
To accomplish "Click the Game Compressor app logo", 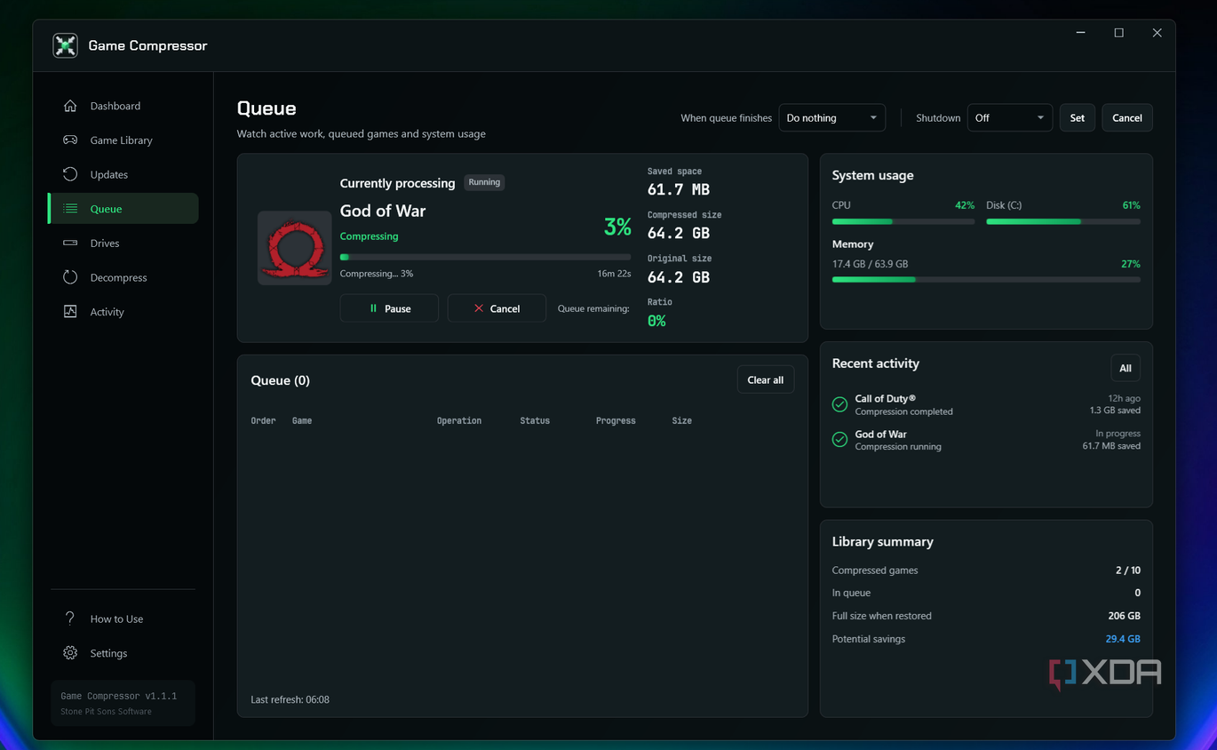I will [65, 45].
